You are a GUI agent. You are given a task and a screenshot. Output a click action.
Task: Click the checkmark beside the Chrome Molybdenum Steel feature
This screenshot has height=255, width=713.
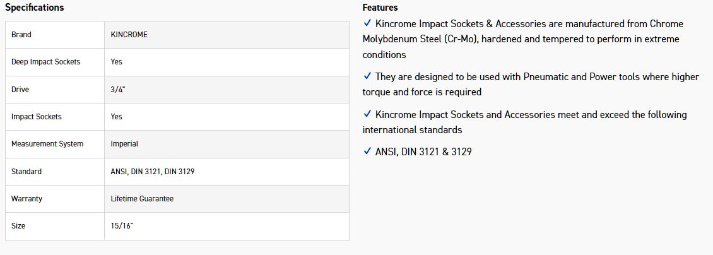point(367,23)
